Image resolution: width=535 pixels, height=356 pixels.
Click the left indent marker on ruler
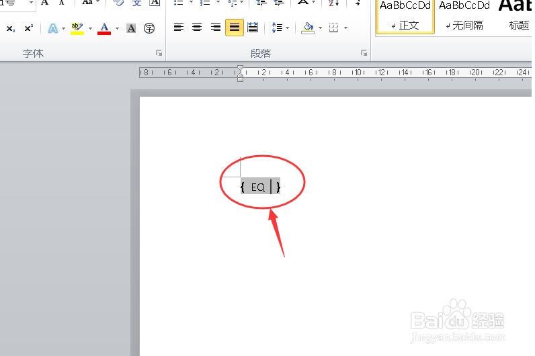(240, 79)
